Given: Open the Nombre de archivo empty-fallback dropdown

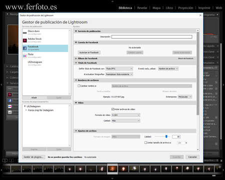Looking at the screenshot, I should pyautogui.click(x=168, y=68).
